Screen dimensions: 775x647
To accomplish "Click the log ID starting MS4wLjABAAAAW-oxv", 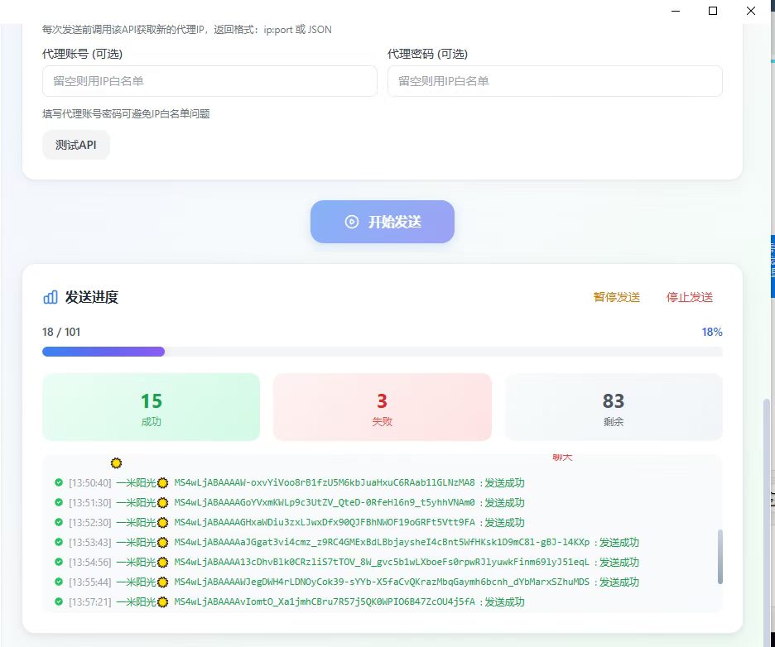I will [325, 482].
